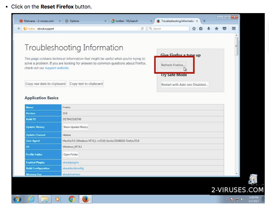Screen dimensions: 269x208
Task: Open the about:buildconfig link
Action: pyautogui.click(x=73, y=168)
